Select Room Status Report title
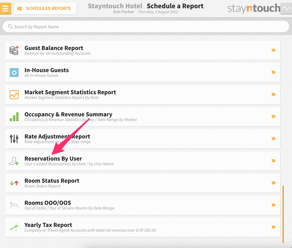The height and width of the screenshot is (248, 292). tap(52, 181)
